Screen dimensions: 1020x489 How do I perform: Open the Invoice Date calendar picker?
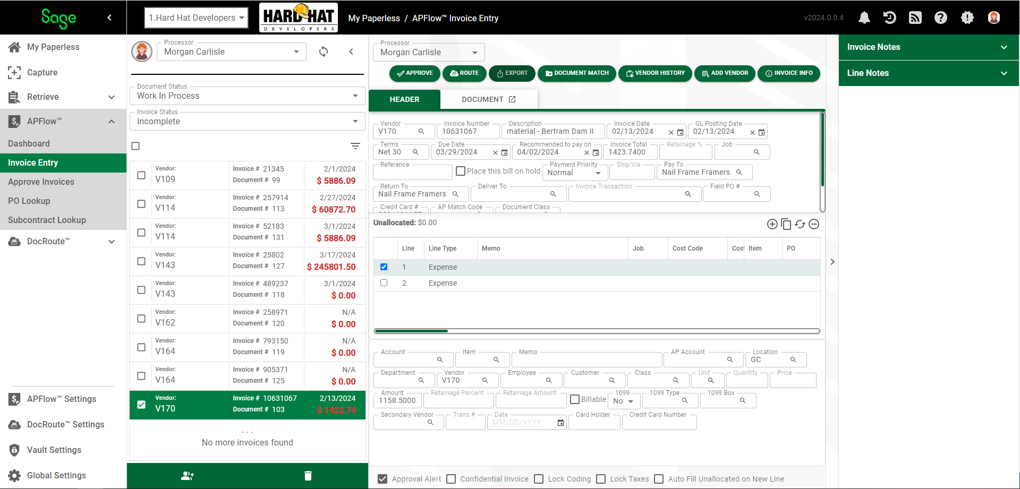click(680, 132)
